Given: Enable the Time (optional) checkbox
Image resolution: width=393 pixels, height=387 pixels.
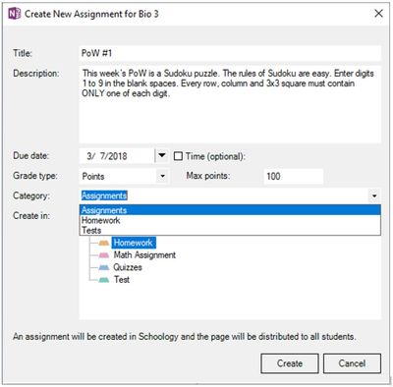Looking at the screenshot, I should (x=178, y=156).
